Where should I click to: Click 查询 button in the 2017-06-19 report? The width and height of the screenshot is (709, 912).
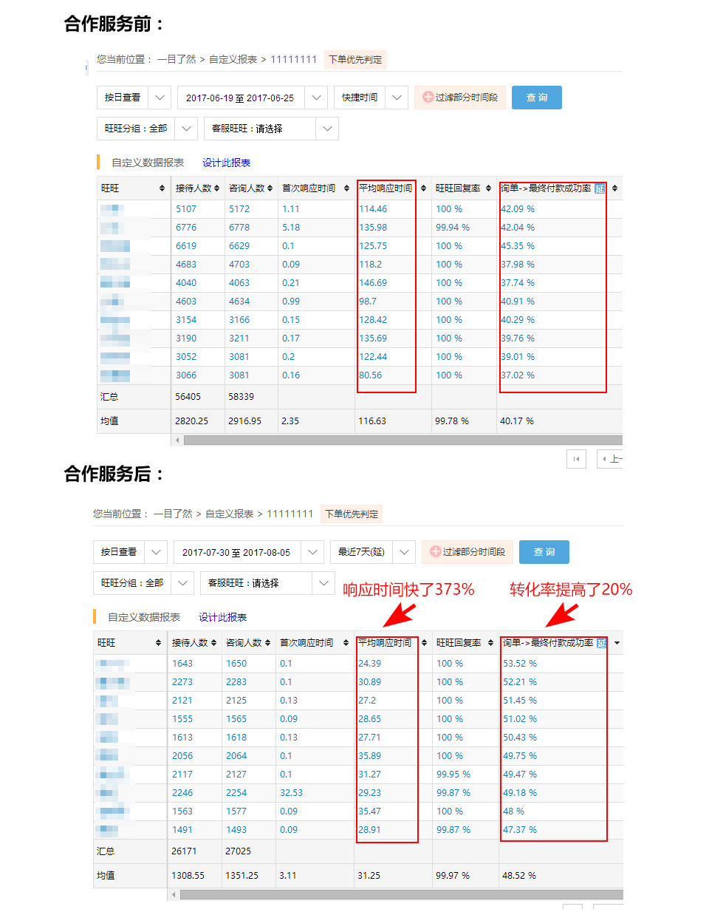[537, 98]
